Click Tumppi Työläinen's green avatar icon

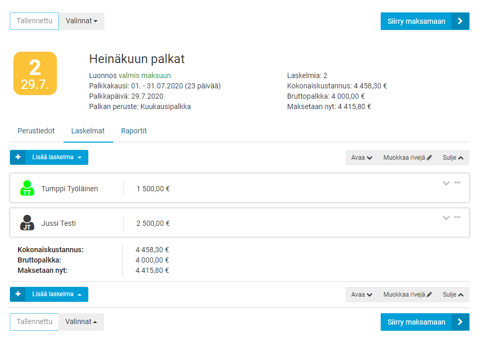click(27, 188)
